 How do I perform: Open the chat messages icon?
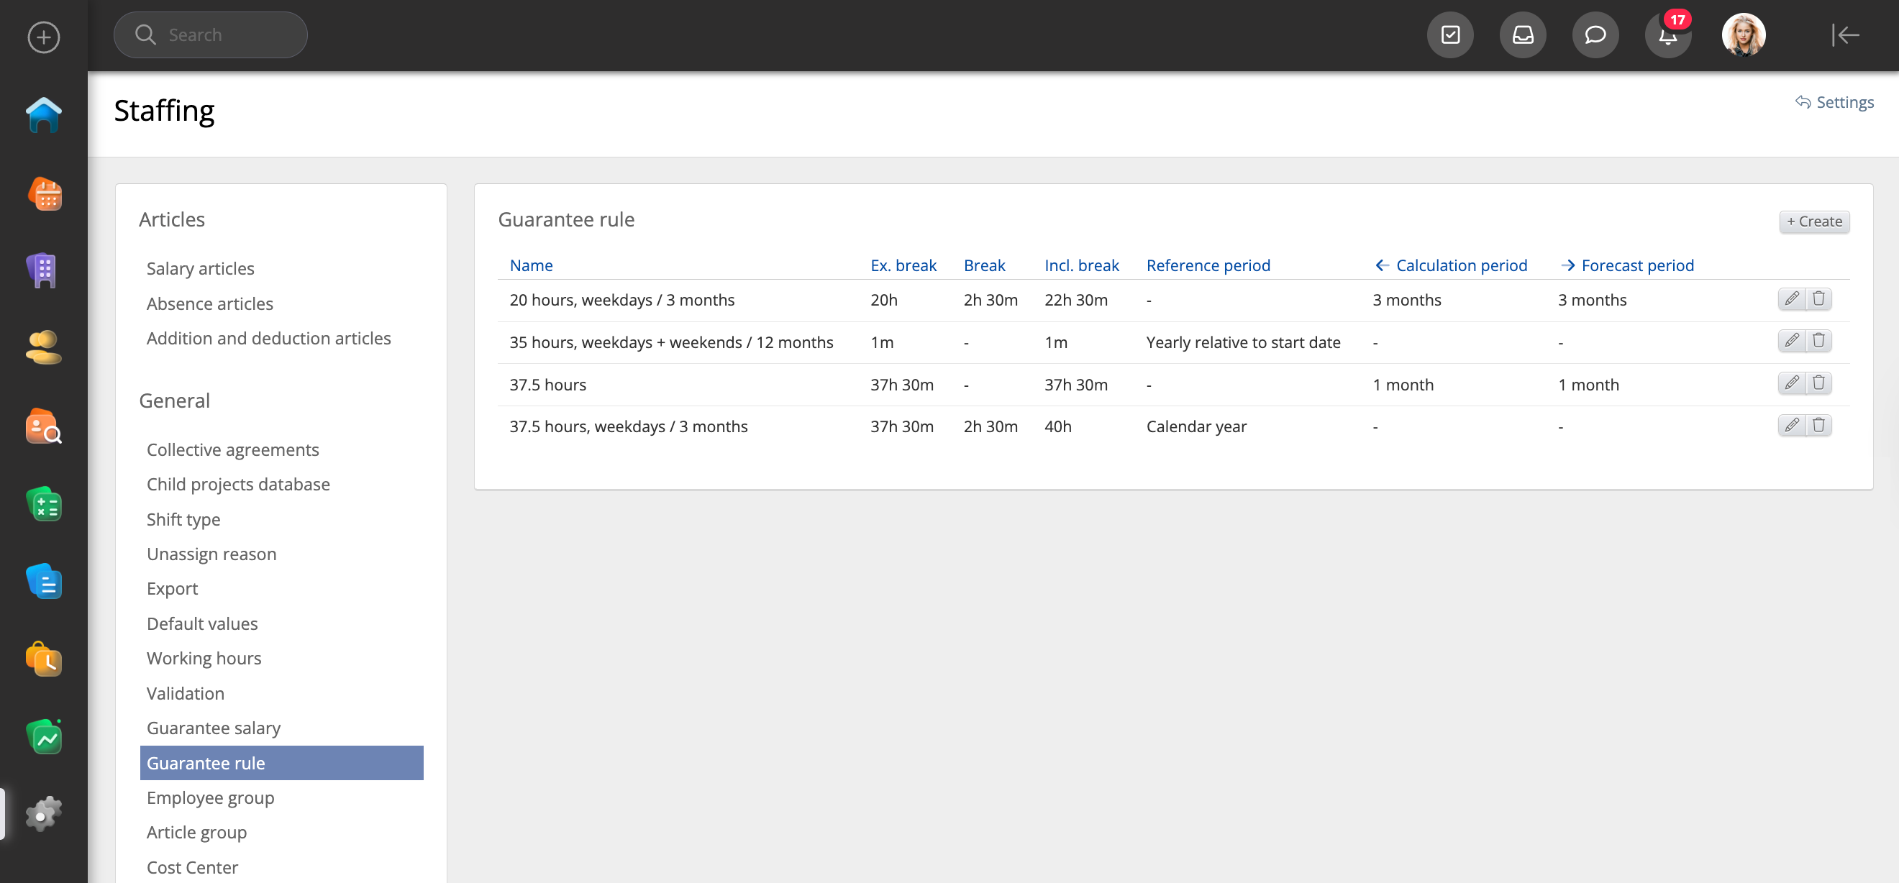pyautogui.click(x=1595, y=35)
